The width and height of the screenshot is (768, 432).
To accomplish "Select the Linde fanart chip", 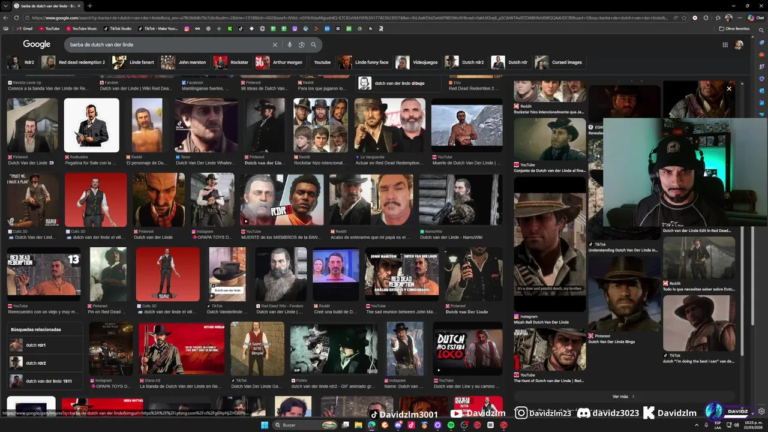I will click(x=134, y=62).
